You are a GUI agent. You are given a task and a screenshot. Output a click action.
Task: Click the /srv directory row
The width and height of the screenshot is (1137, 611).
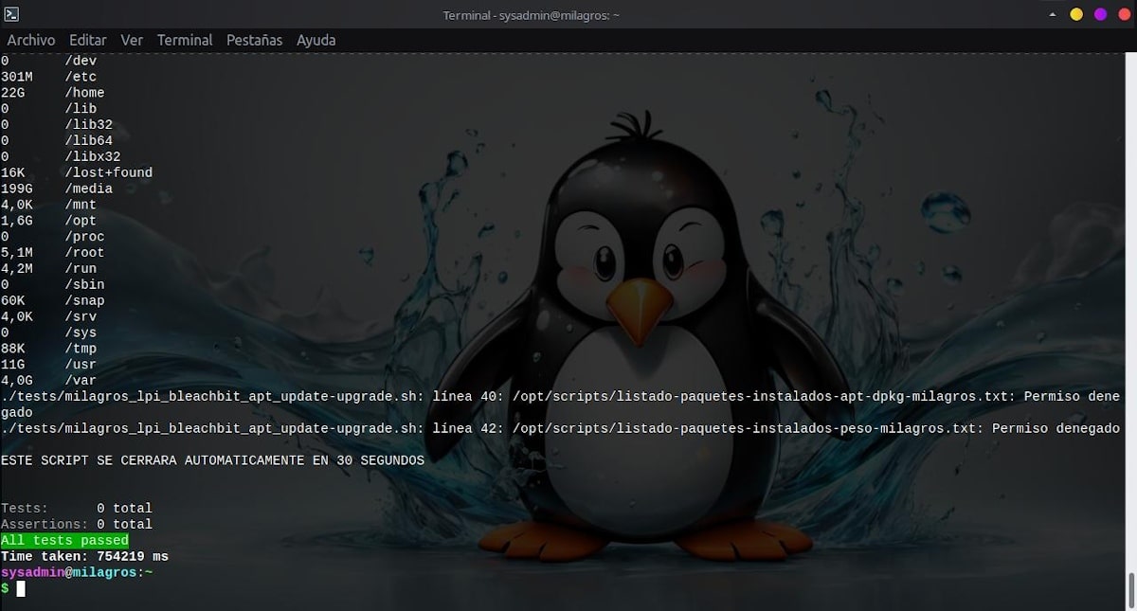click(49, 316)
